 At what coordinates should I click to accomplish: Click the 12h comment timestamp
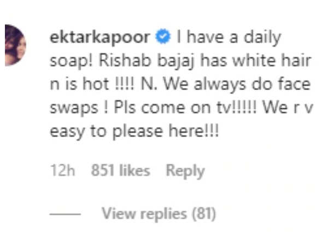point(62,170)
